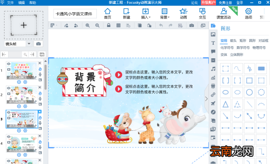Open the 首页 home button
The image size is (270, 164).
[x=108, y=13]
